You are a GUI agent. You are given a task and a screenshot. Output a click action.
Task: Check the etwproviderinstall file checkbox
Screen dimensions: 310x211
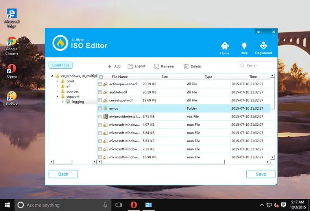coord(100,117)
